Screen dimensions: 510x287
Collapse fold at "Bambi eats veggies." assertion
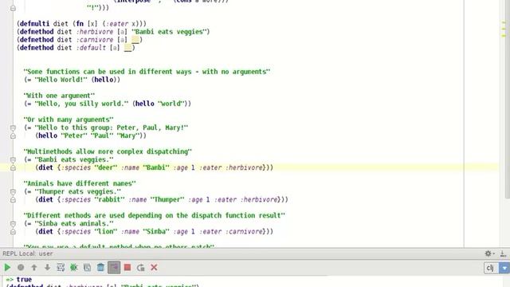point(13,159)
